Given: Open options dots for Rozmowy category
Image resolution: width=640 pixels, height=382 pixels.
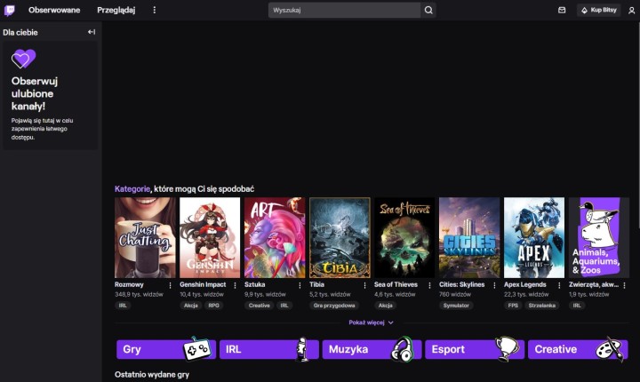Looking at the screenshot, I should point(170,285).
